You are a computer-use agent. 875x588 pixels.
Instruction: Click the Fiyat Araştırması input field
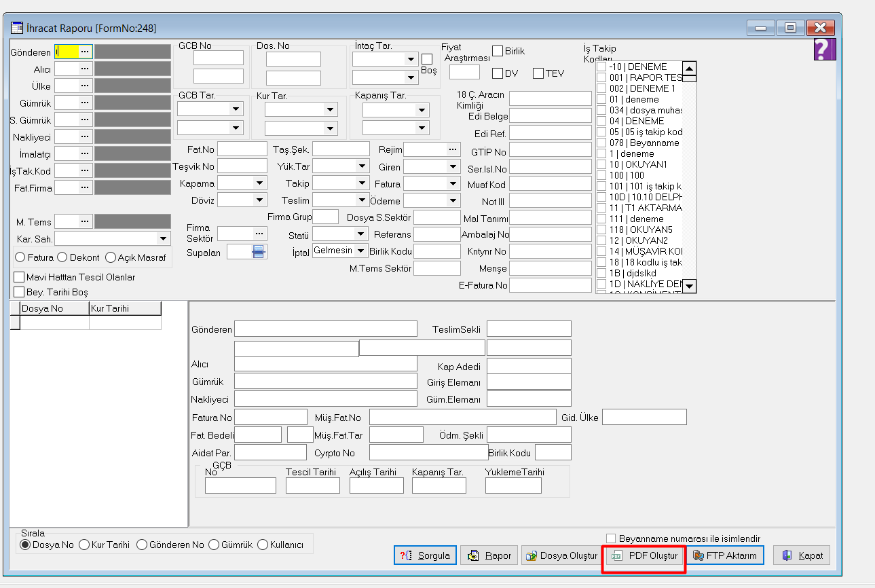click(x=465, y=72)
